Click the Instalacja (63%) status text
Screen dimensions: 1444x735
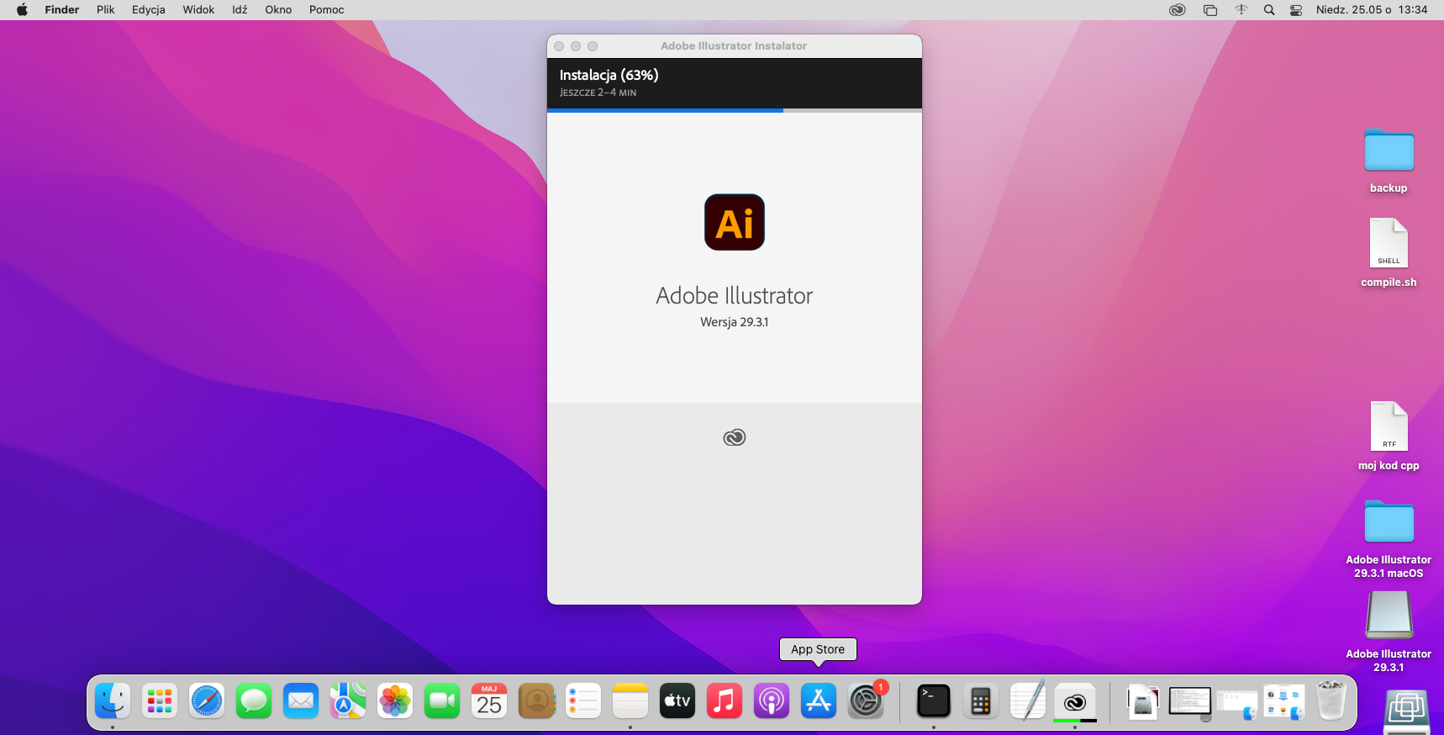pyautogui.click(x=609, y=75)
